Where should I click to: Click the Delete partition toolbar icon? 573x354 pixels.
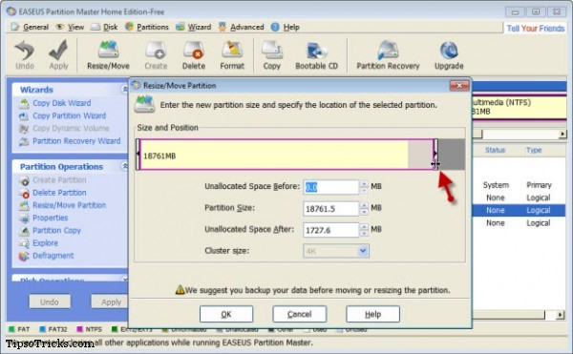[x=194, y=54]
